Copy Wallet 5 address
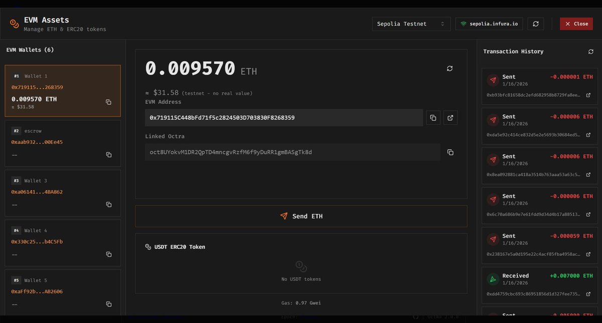 click(x=108, y=304)
